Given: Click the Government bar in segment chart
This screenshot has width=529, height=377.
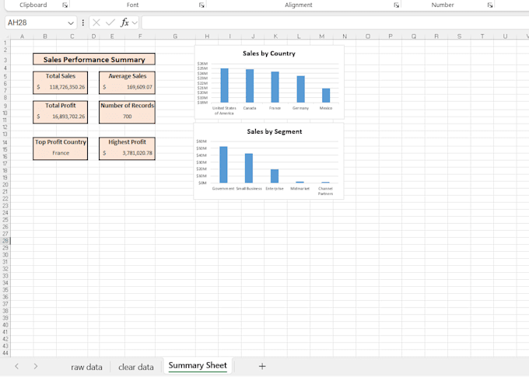Looking at the screenshot, I should point(223,165).
